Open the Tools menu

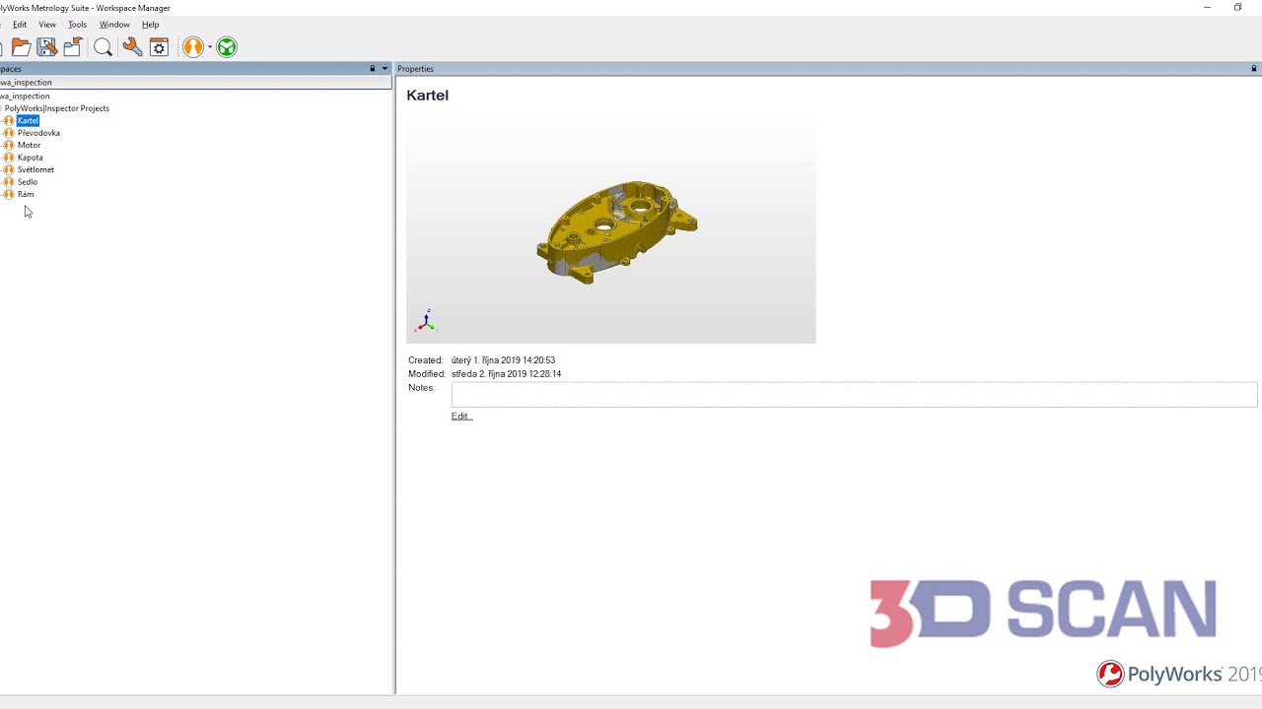coord(77,25)
